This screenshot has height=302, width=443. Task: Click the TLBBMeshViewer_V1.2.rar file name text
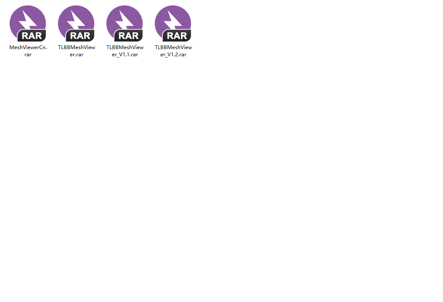click(x=173, y=51)
